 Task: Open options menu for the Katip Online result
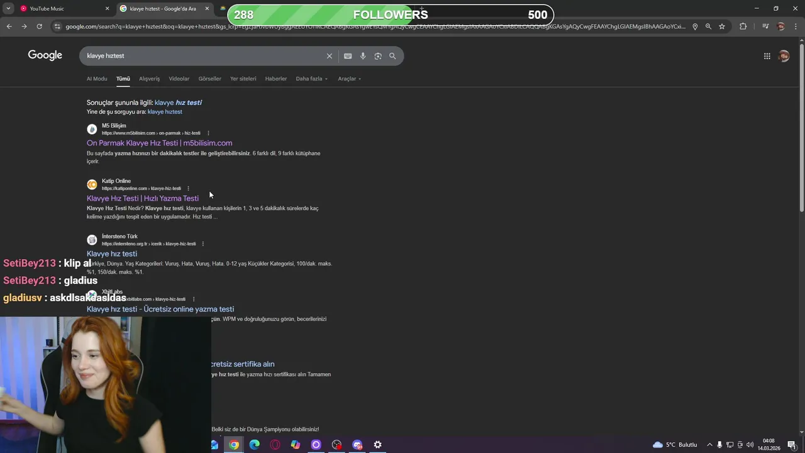(x=188, y=188)
